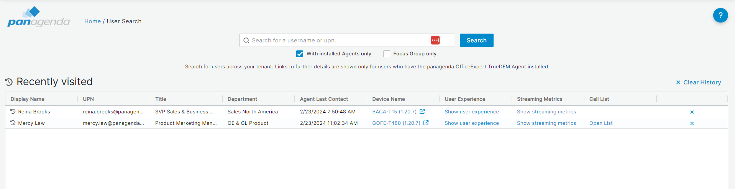Sort by the Display Name column header

point(28,99)
